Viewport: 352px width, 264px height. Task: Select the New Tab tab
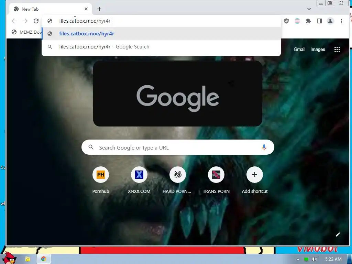51,9
